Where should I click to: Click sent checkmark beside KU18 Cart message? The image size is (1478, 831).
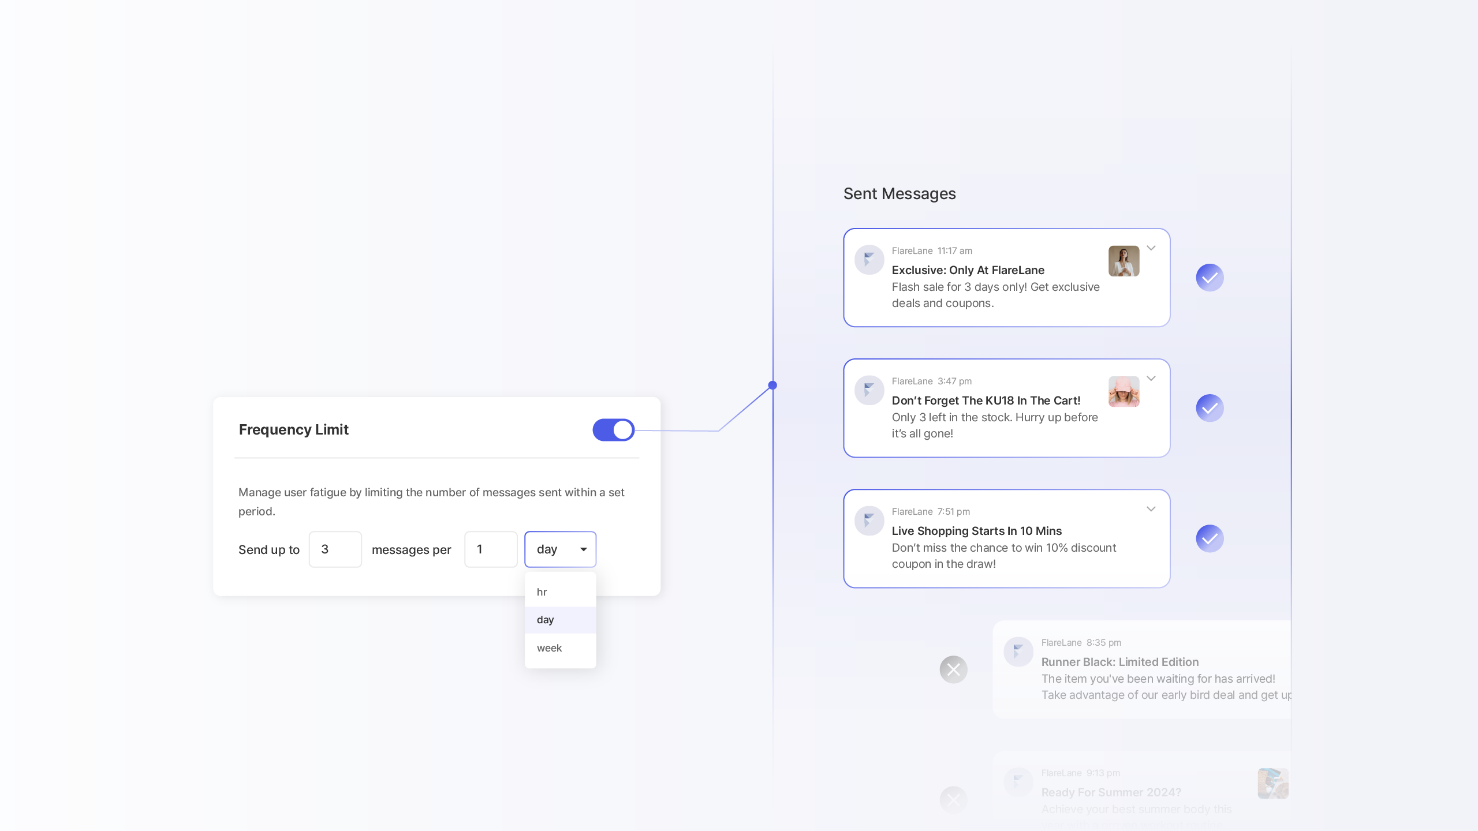tap(1210, 408)
